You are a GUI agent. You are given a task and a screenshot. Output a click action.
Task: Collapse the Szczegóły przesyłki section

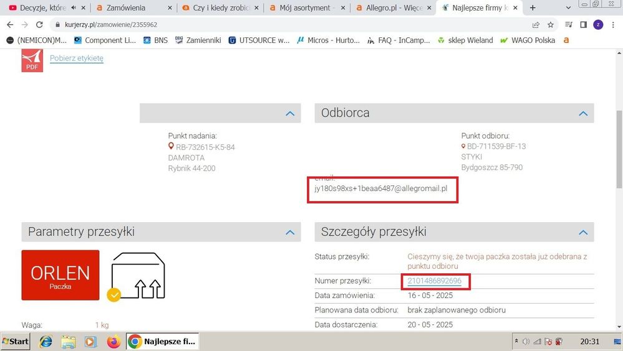582,232
